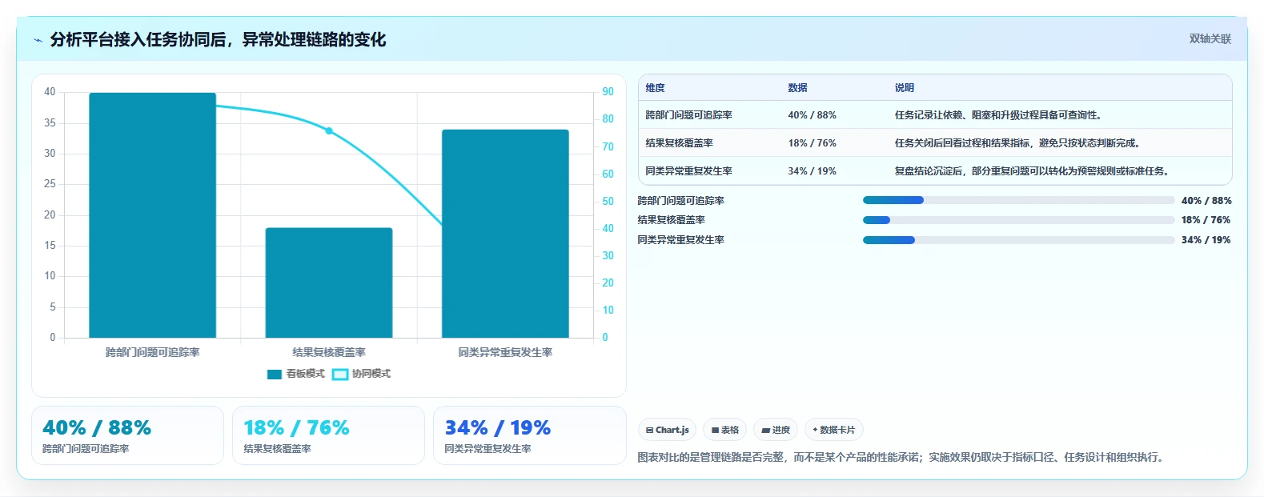Screen dimensions: 1264x497
Task: Click the x-axis label 跨部门问题可追踪率
Action: pyautogui.click(x=152, y=352)
